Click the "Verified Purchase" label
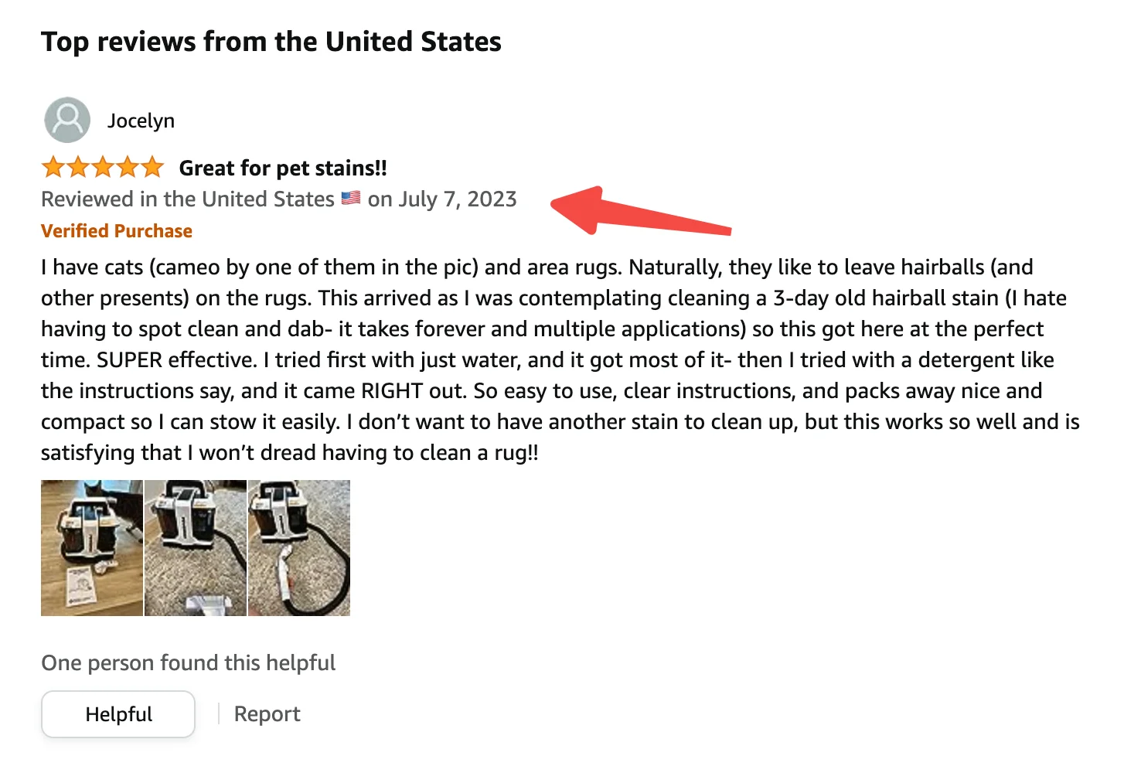Viewport: 1141px width, 773px height. 117,231
